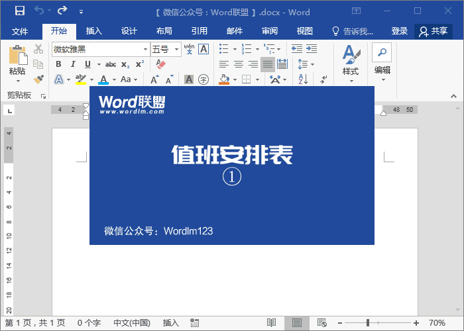This screenshot has height=331, width=464.
Task: Click the Bullets list icon
Action: (x=224, y=49)
